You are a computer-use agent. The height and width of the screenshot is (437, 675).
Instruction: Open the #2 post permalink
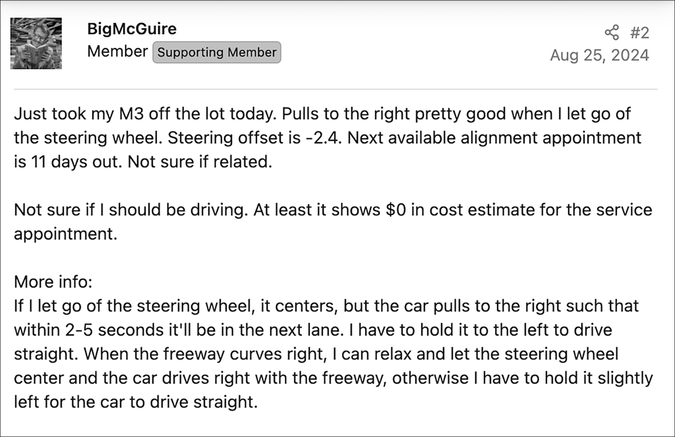(640, 33)
